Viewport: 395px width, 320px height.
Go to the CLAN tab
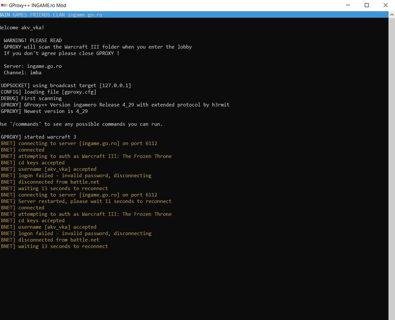58,15
